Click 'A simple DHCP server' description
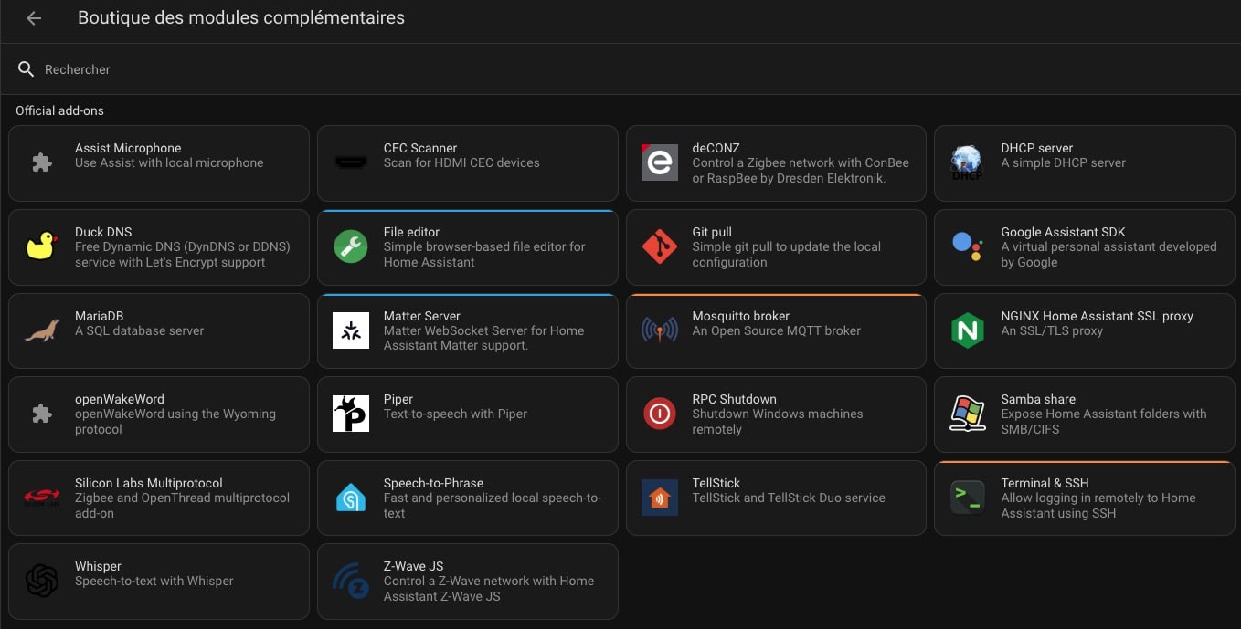1241x629 pixels. pyautogui.click(x=1064, y=162)
